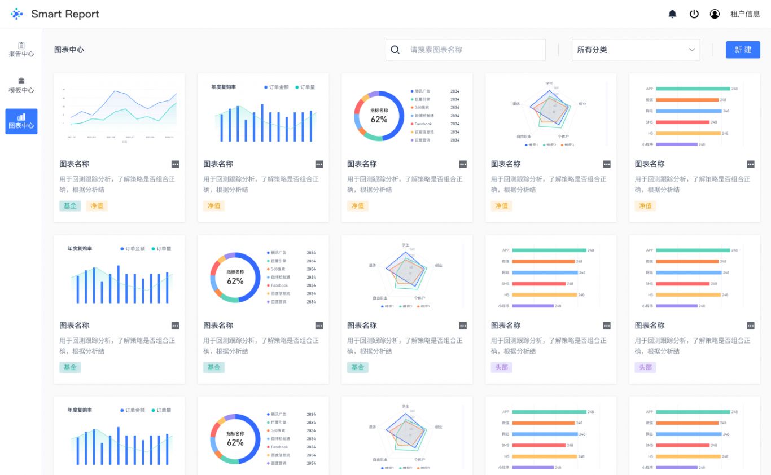Open the donut chart thumbnail tagged 净值
This screenshot has height=475, width=771.
tap(407, 115)
